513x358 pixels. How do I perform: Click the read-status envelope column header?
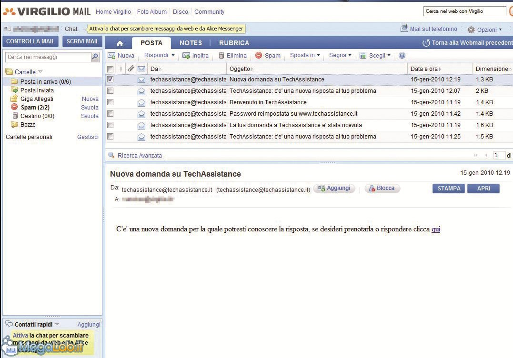(x=141, y=69)
